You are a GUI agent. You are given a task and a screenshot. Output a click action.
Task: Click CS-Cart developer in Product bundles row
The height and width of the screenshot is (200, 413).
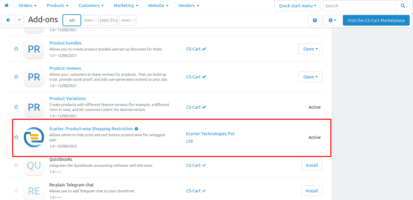(194, 49)
